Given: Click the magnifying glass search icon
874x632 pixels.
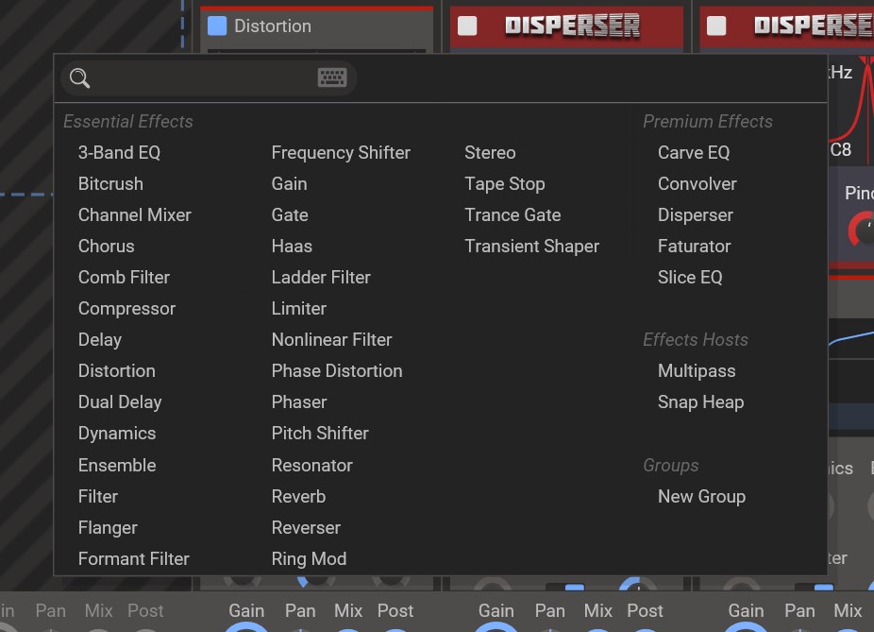Looking at the screenshot, I should (x=80, y=78).
